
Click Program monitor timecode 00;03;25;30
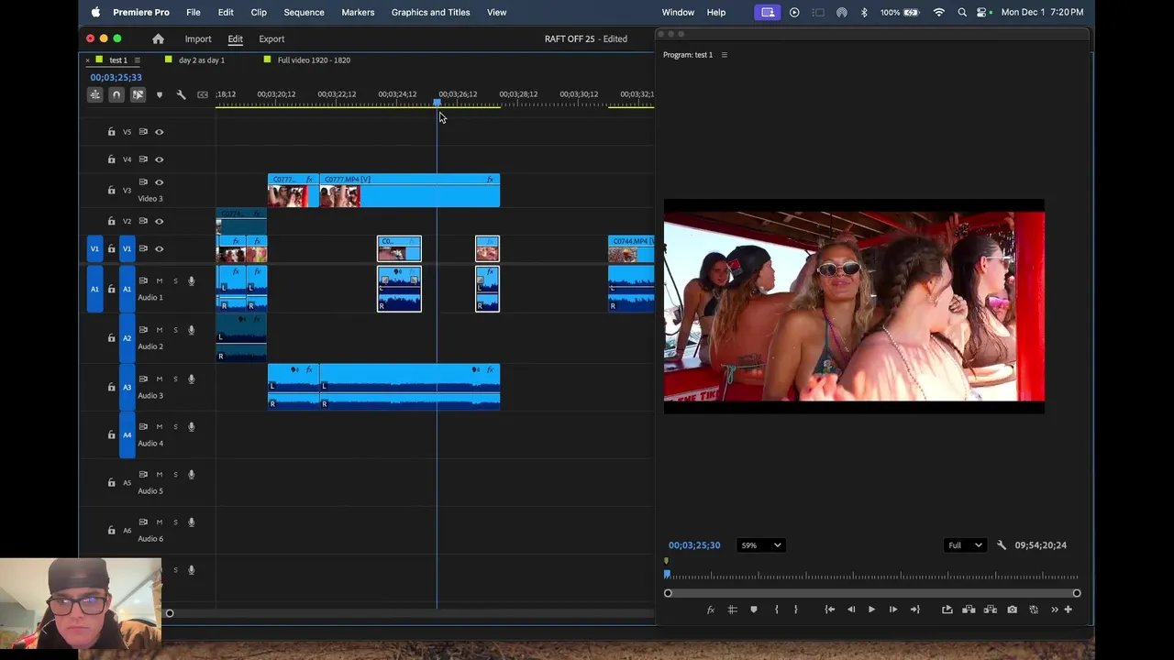coord(694,545)
